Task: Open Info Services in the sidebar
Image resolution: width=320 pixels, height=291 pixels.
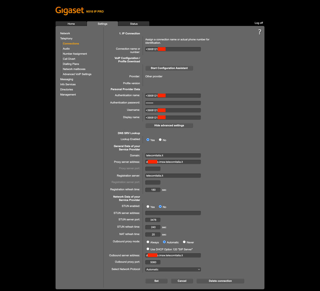Action: click(x=68, y=84)
